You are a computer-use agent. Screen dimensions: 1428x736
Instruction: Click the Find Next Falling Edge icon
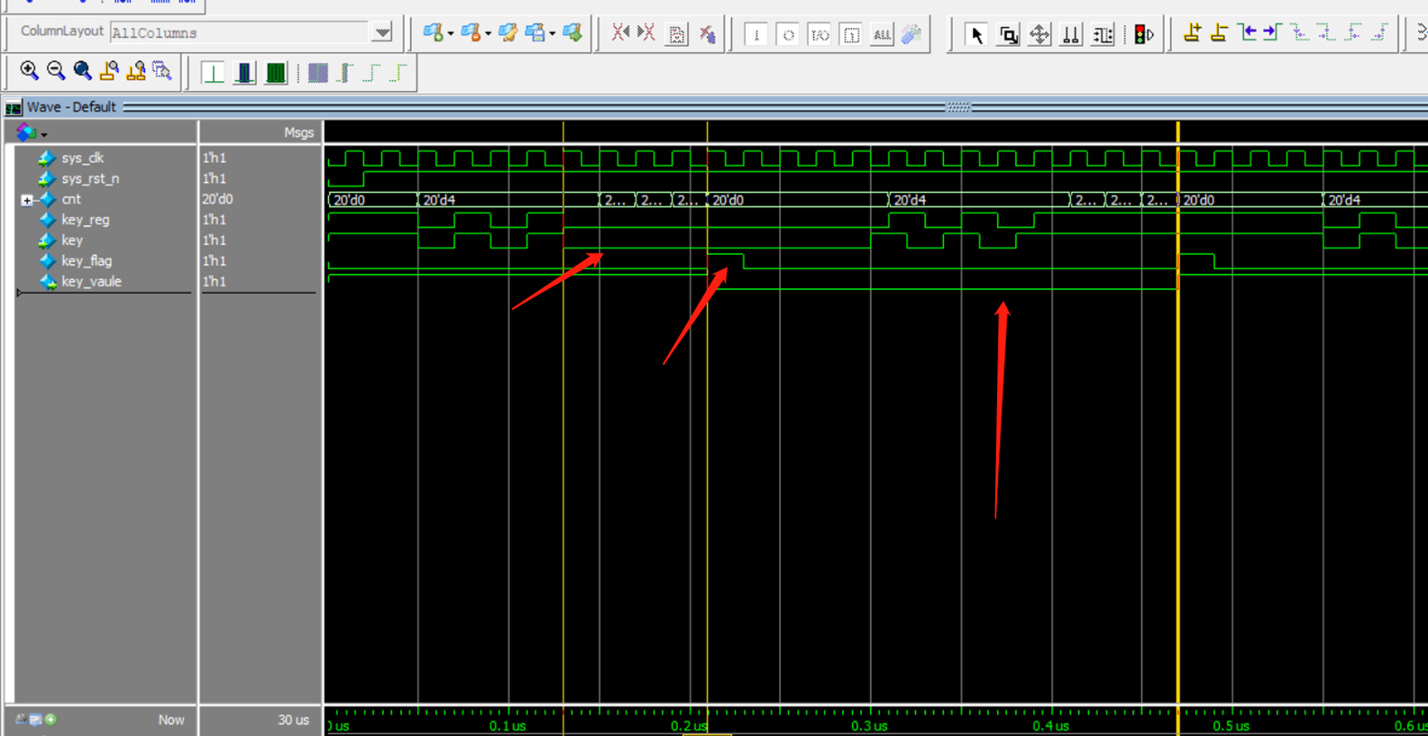pyautogui.click(x=1326, y=33)
